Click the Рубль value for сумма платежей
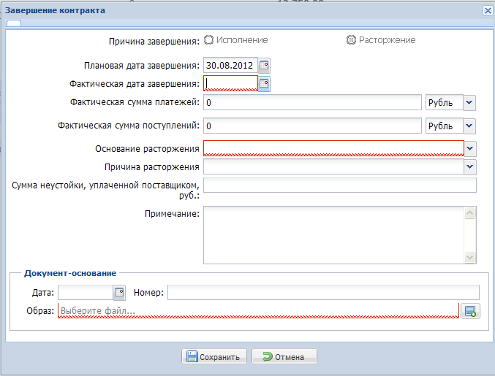The width and height of the screenshot is (495, 376). point(444,102)
